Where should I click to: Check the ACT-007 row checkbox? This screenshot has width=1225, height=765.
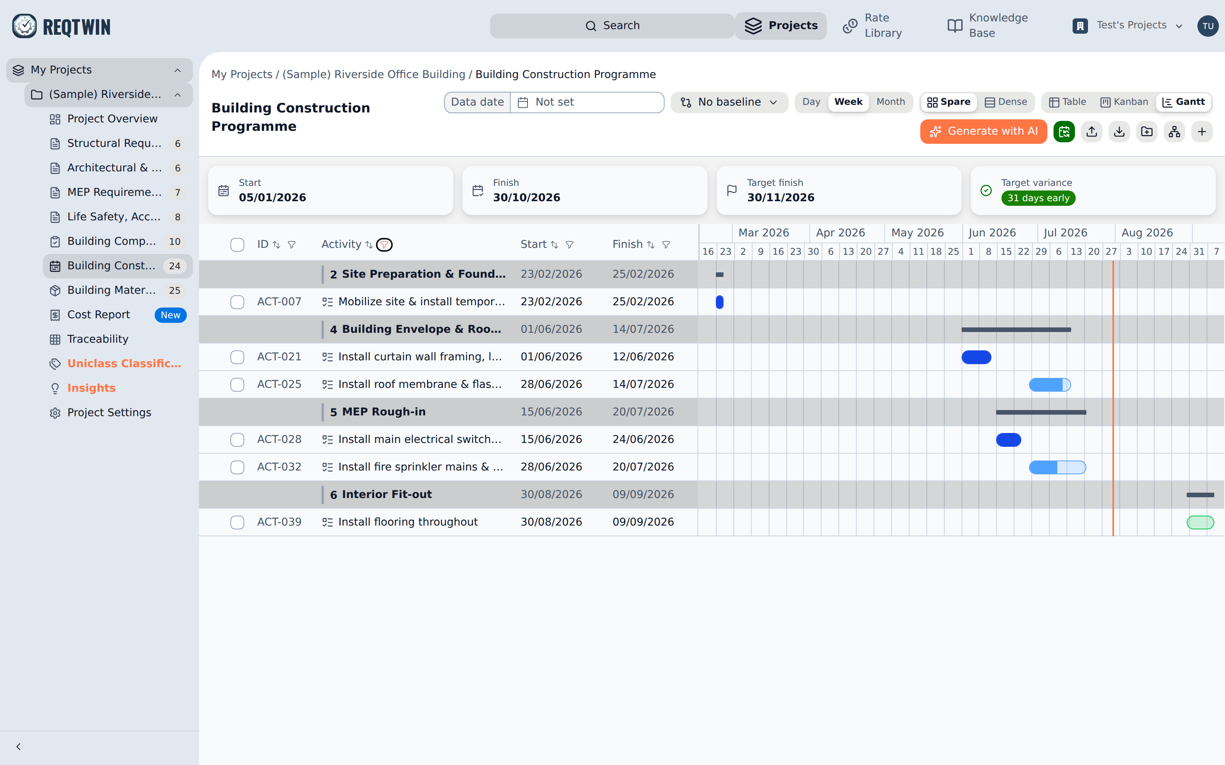237,302
